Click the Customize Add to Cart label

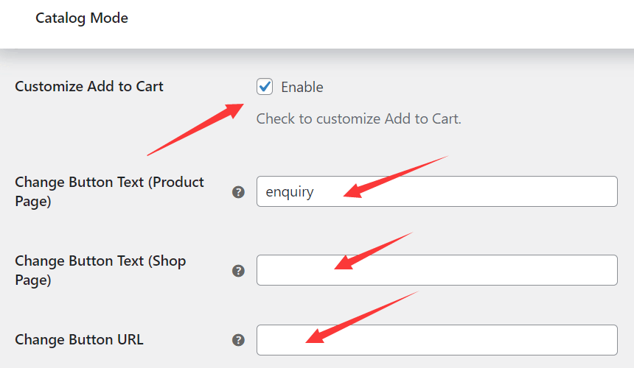click(x=89, y=86)
